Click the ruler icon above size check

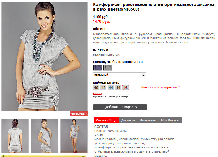point(97,94)
